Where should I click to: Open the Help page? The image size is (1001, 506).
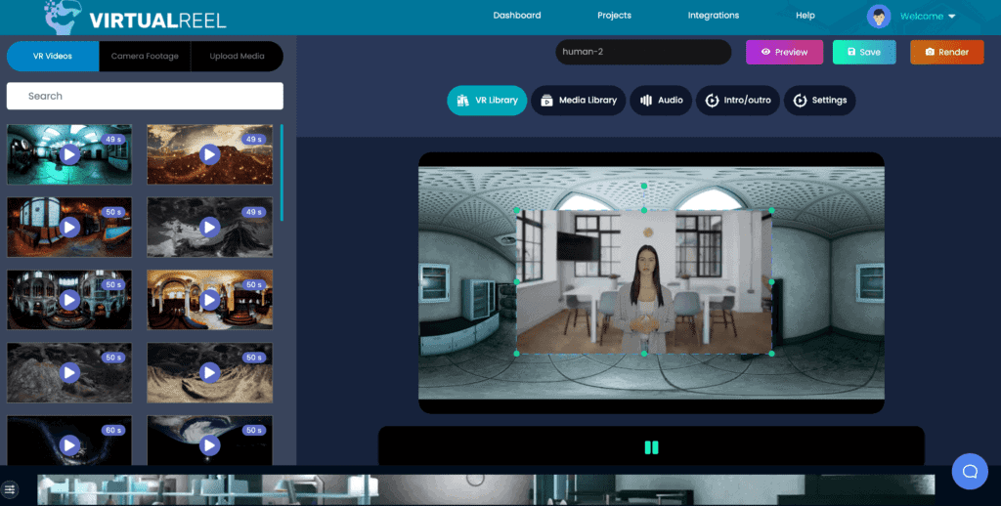tap(805, 16)
